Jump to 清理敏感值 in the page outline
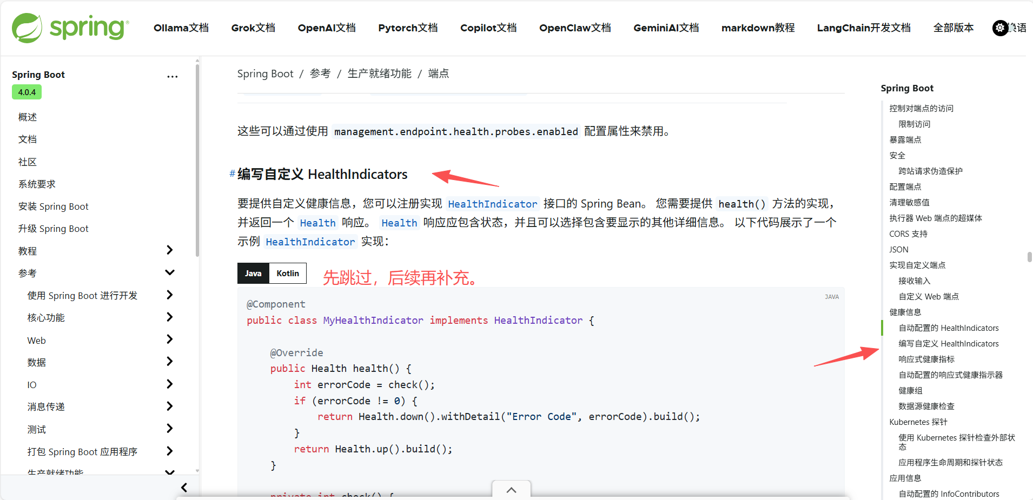The image size is (1033, 500). (x=909, y=203)
